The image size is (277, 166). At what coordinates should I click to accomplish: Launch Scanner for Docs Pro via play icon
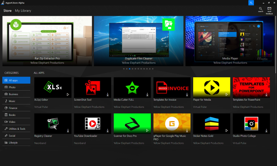tap(148, 130)
